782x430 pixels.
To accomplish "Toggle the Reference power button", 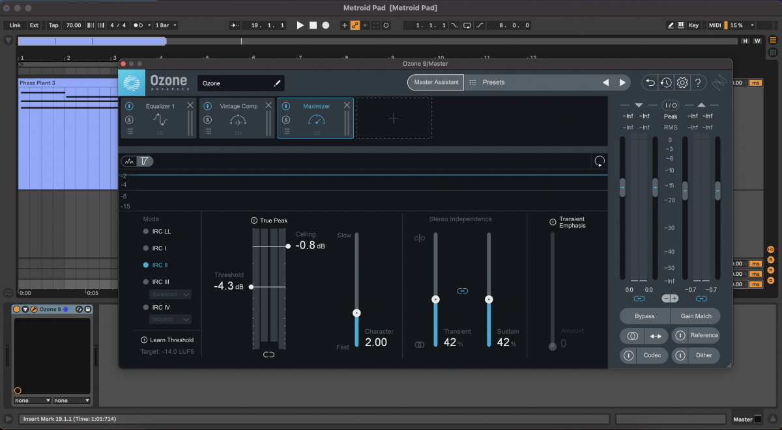I will (x=680, y=336).
